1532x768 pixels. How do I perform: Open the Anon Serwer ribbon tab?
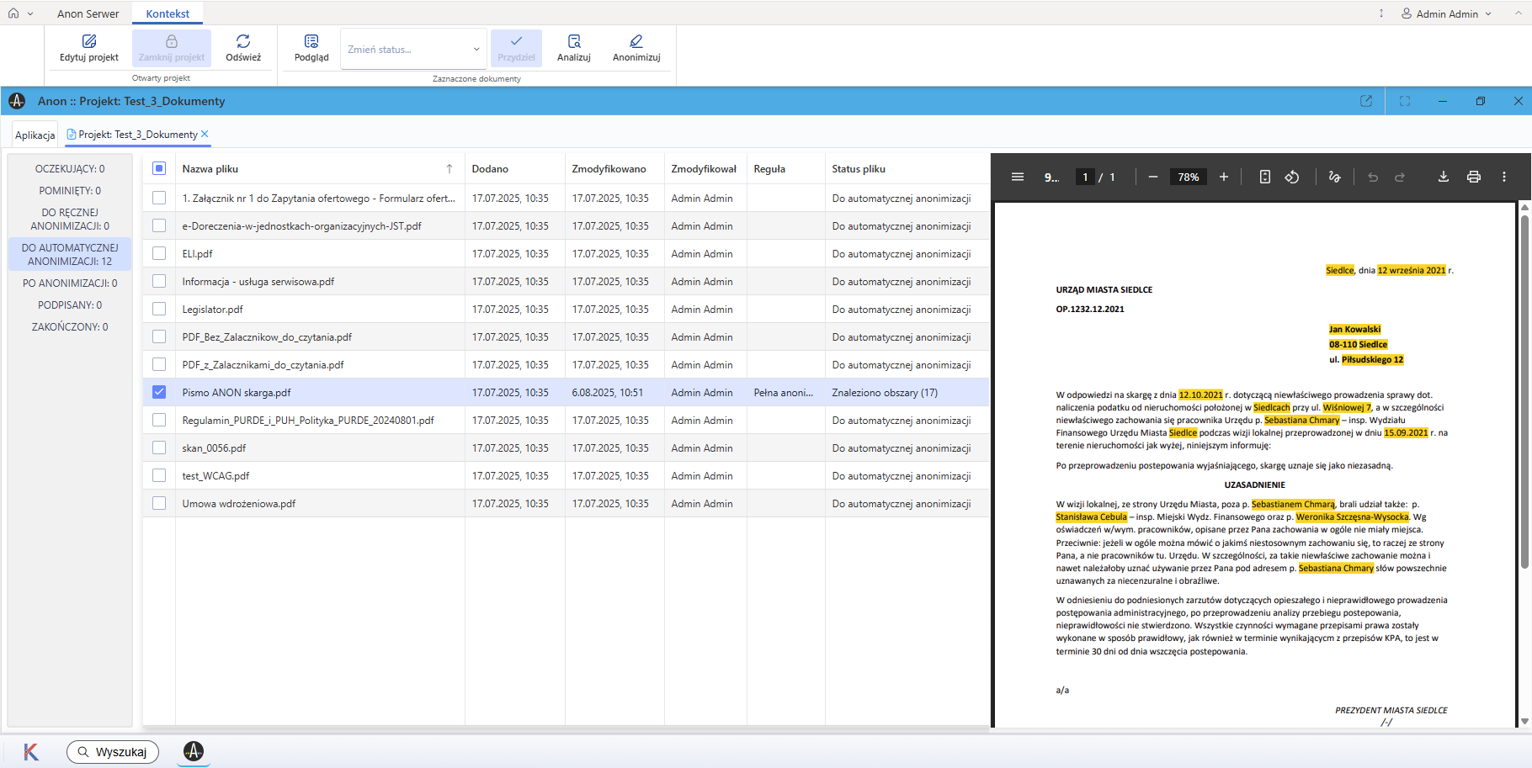coord(88,13)
